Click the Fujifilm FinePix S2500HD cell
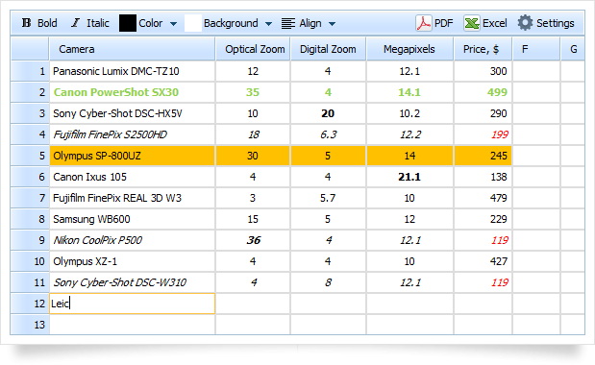 [x=132, y=134]
